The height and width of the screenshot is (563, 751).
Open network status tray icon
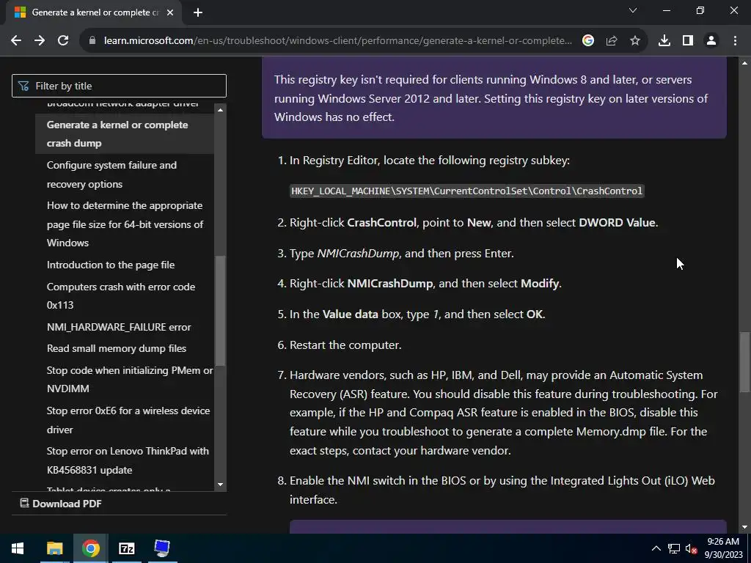click(674, 548)
